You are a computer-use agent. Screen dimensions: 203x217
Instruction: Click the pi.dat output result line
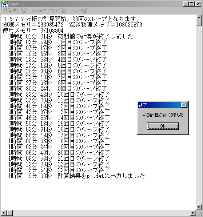coord(76,176)
